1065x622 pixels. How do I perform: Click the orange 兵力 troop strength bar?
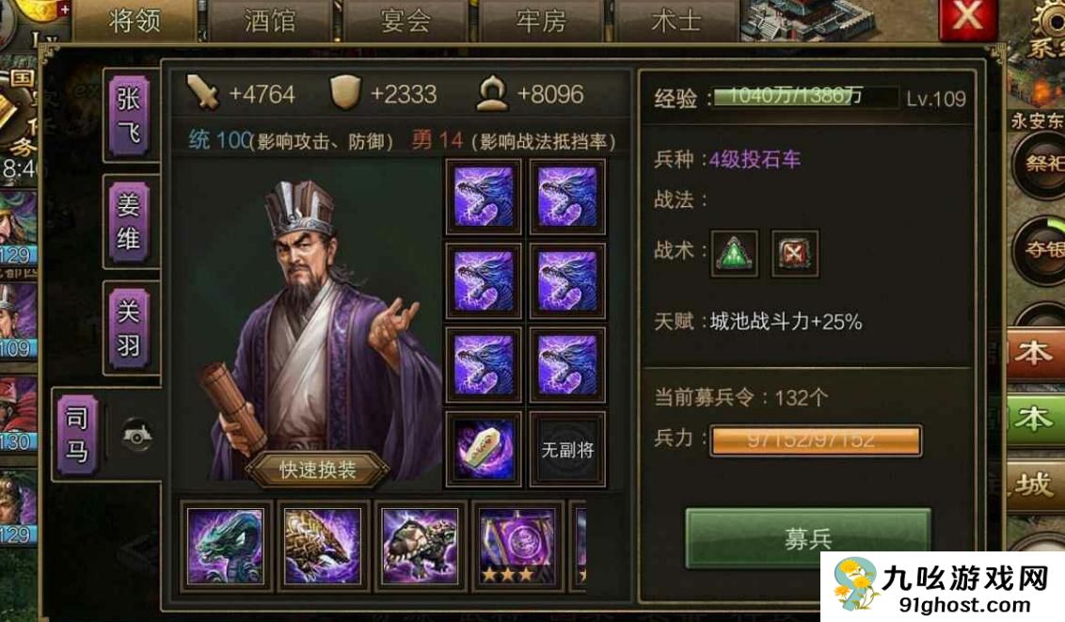(816, 440)
